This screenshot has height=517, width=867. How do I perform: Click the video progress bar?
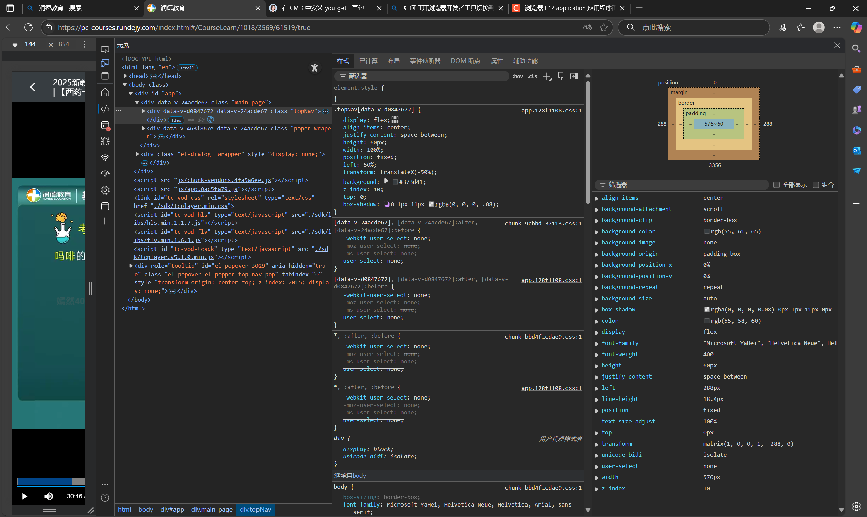pyautogui.click(x=51, y=482)
